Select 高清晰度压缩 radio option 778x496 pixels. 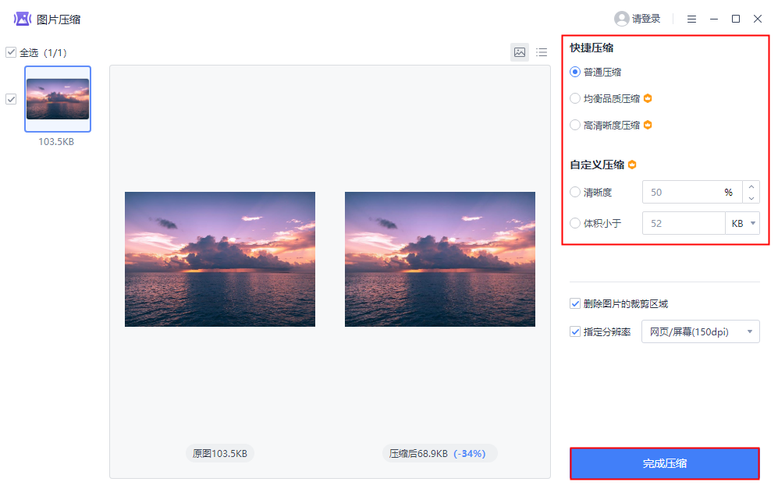(x=575, y=125)
